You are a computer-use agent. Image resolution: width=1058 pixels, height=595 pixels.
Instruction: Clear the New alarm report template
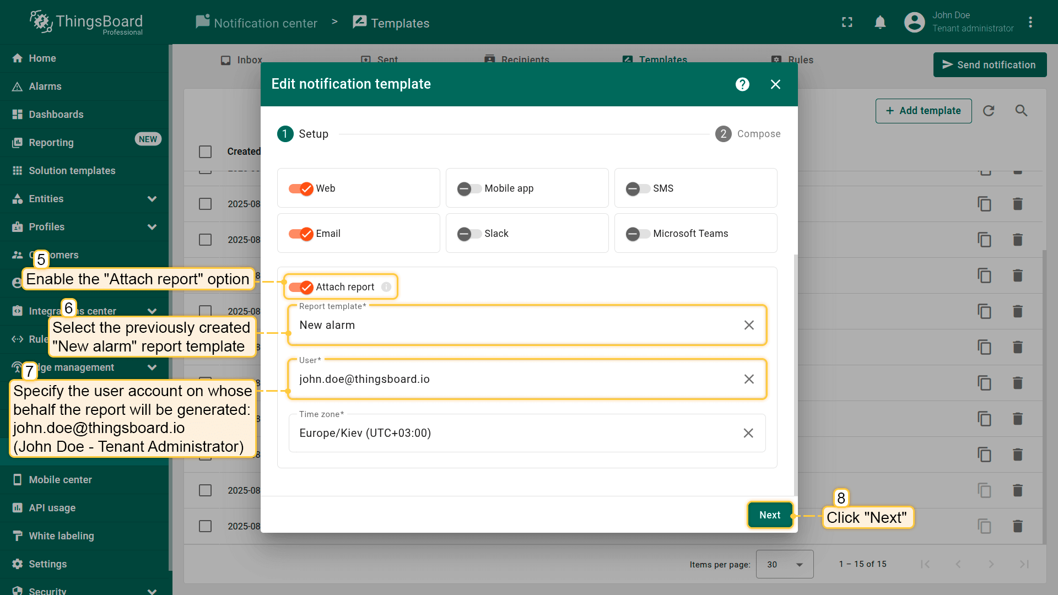pos(749,325)
